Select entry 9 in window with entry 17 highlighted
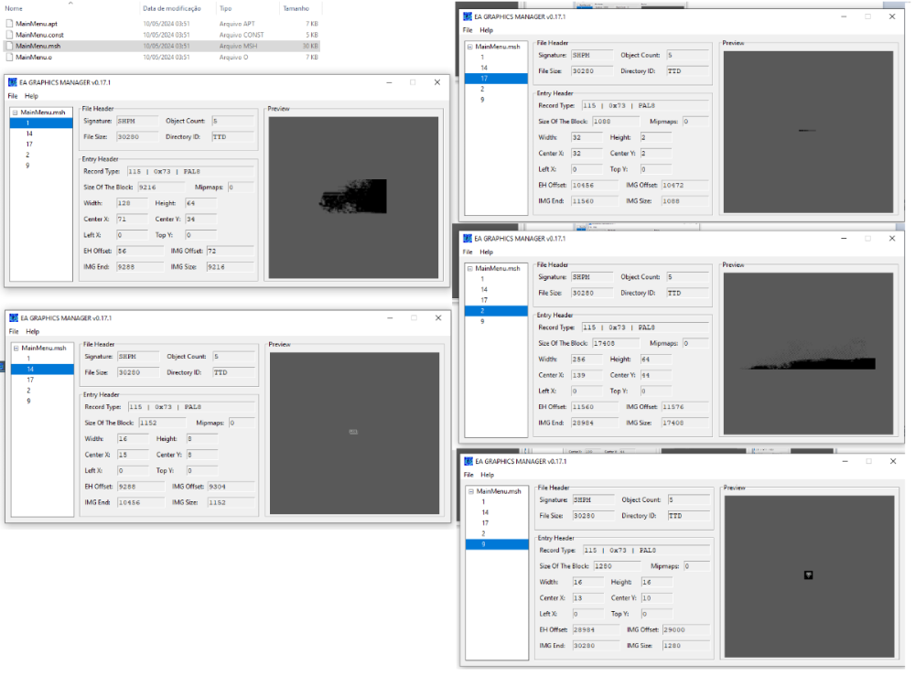Screen dimensions: 915x676 pos(482,100)
